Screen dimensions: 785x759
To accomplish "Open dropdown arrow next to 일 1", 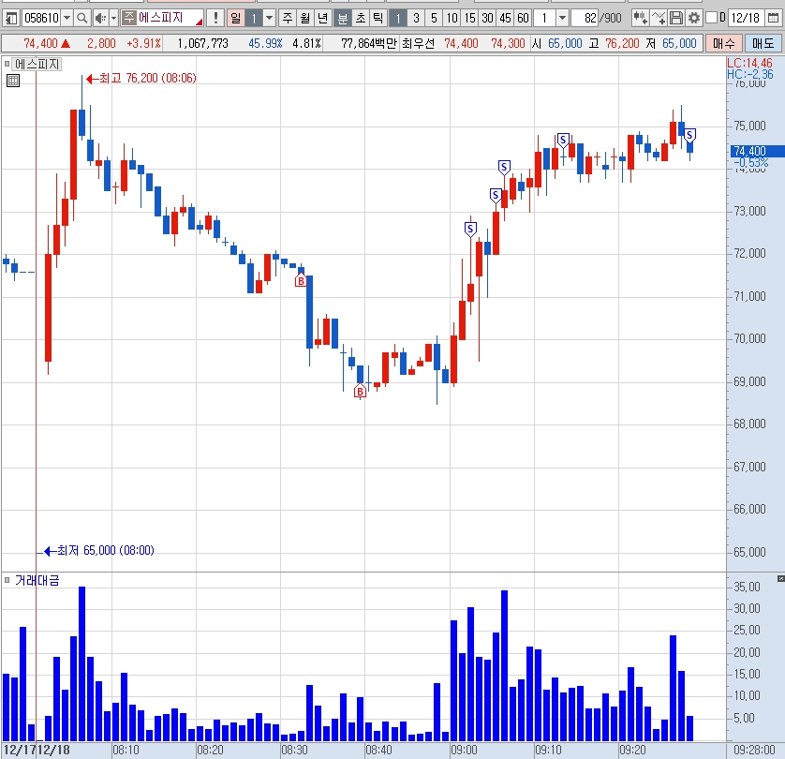I will click(270, 19).
